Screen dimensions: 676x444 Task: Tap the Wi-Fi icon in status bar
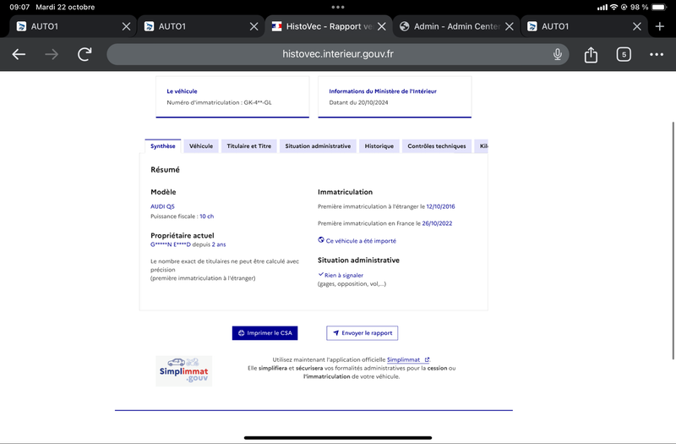614,7
